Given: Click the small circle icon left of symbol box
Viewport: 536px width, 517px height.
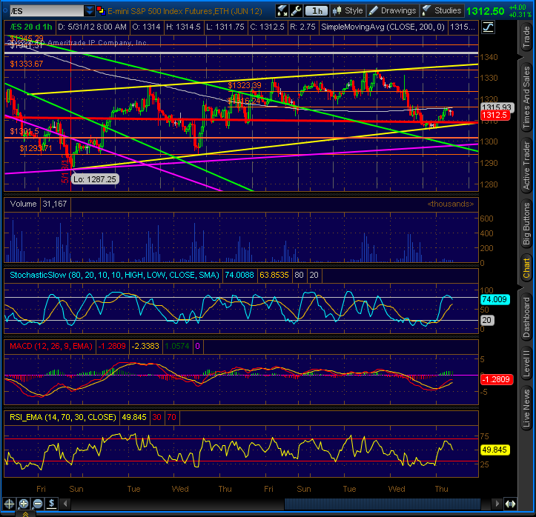Looking at the screenshot, I should pyautogui.click(x=4, y=11).
